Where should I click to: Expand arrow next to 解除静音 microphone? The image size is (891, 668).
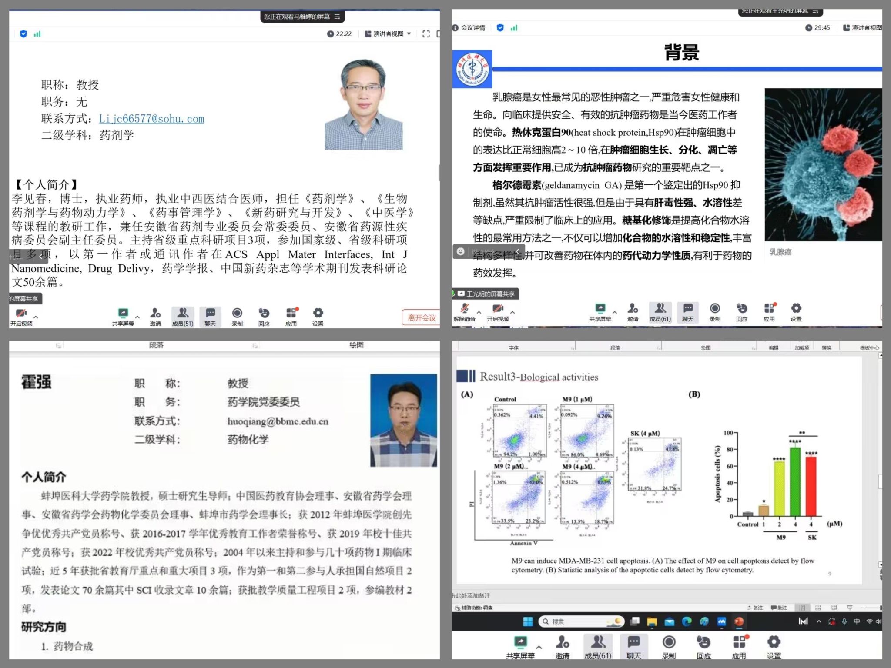[x=479, y=312]
